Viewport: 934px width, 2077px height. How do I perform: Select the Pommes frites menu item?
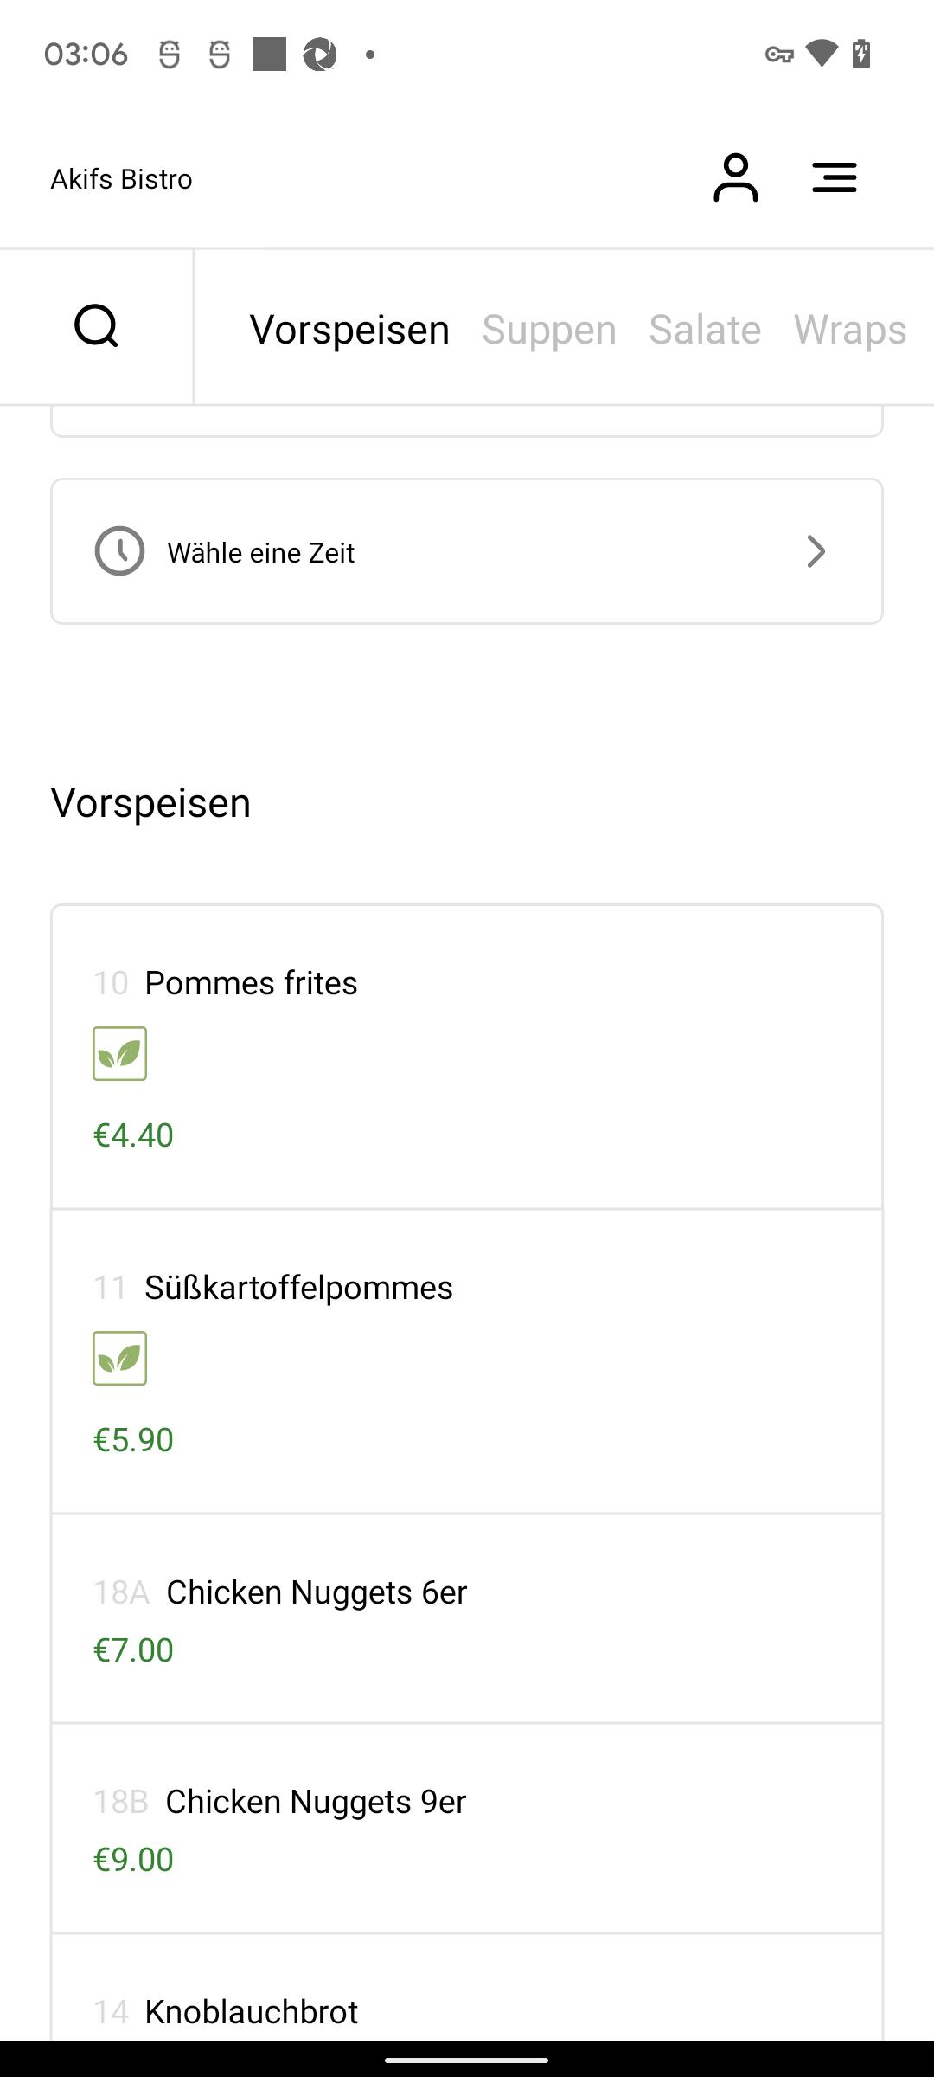467,1058
